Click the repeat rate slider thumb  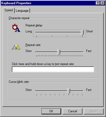click(x=59, y=52)
